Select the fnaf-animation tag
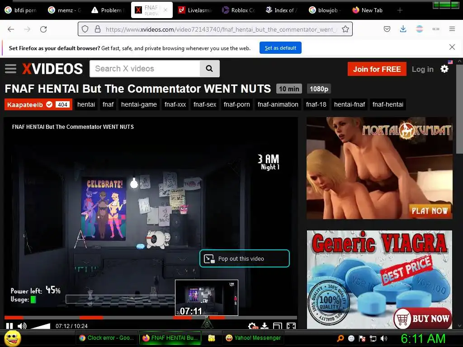Image resolution: width=463 pixels, height=347 pixels. pyautogui.click(x=278, y=104)
